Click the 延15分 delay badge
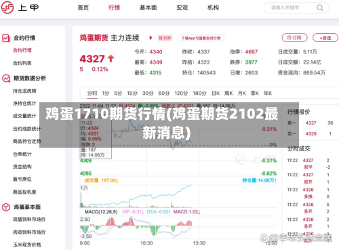The height and width of the screenshot is (250, 339). click(165, 38)
